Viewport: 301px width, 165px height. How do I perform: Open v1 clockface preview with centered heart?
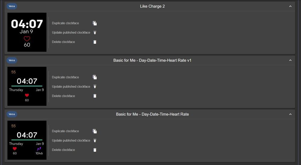tap(27, 86)
